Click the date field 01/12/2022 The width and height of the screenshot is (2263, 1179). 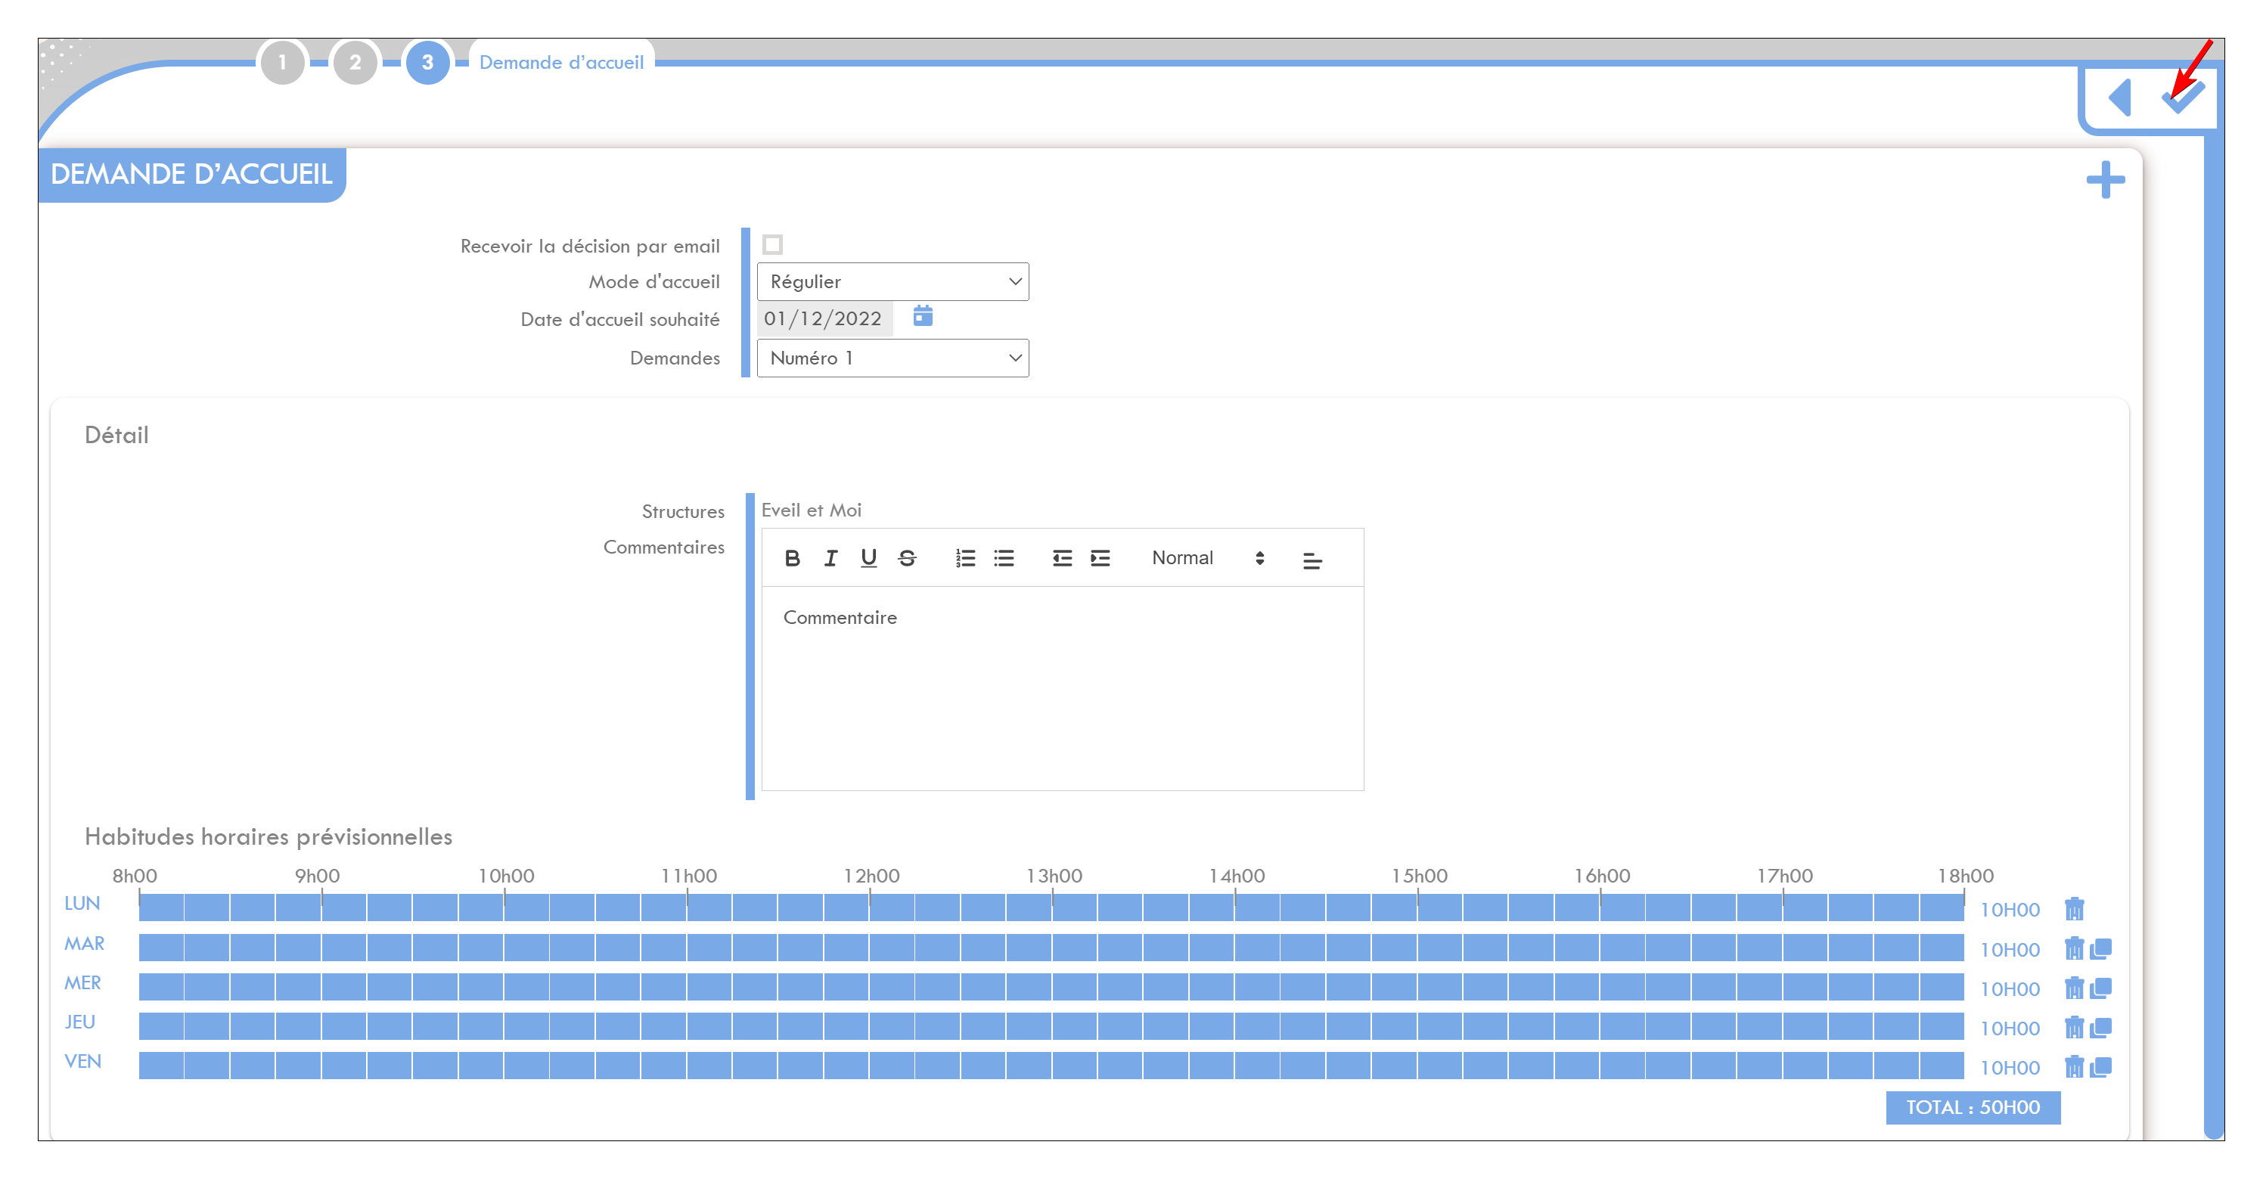coord(824,318)
